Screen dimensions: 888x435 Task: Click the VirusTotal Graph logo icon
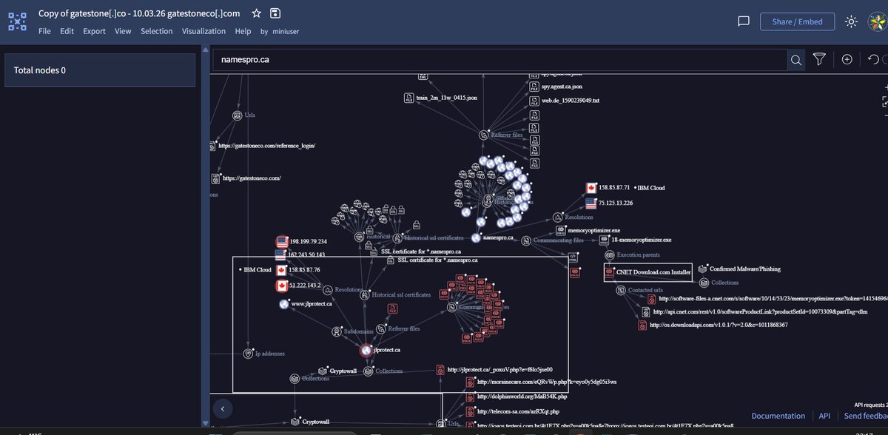click(18, 21)
